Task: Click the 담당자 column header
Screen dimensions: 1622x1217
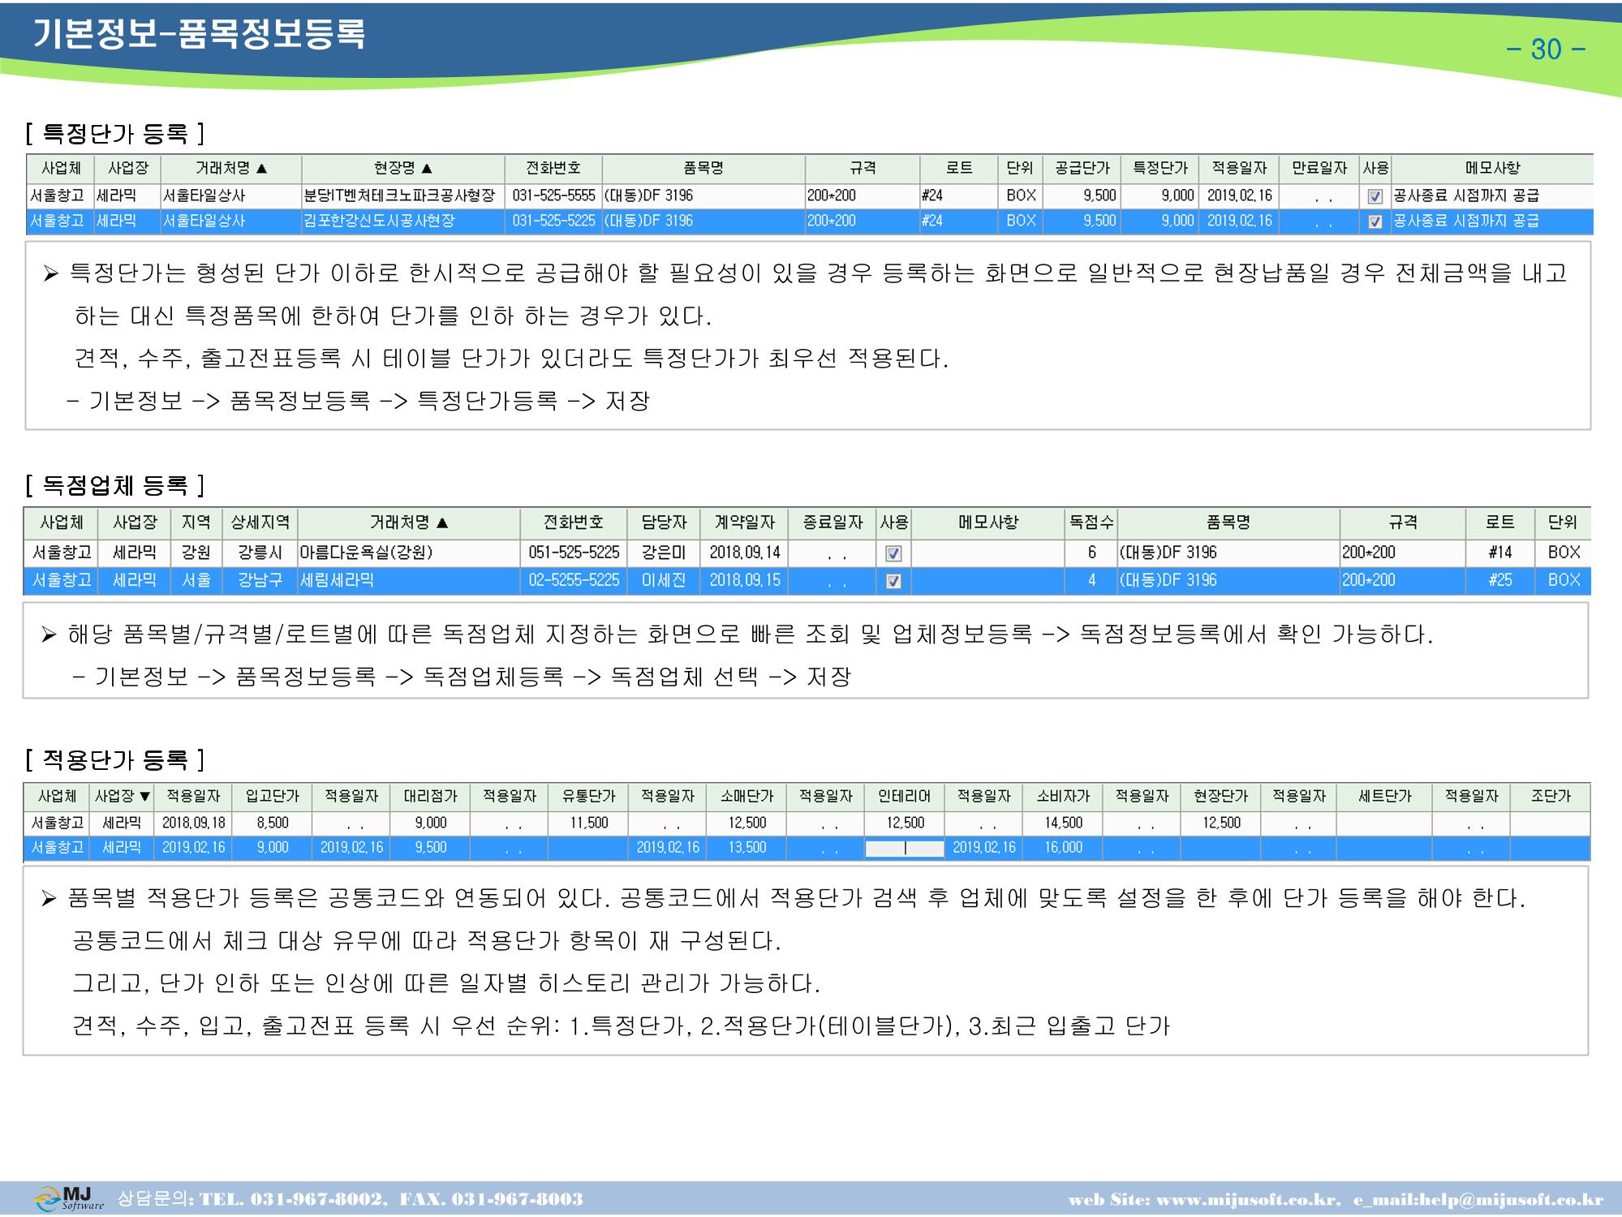Action: tap(664, 522)
